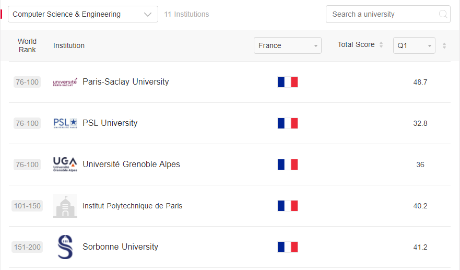Screen dimensions: 460x270
Task: Open the Sorbonne University link
Action: pyautogui.click(x=120, y=247)
